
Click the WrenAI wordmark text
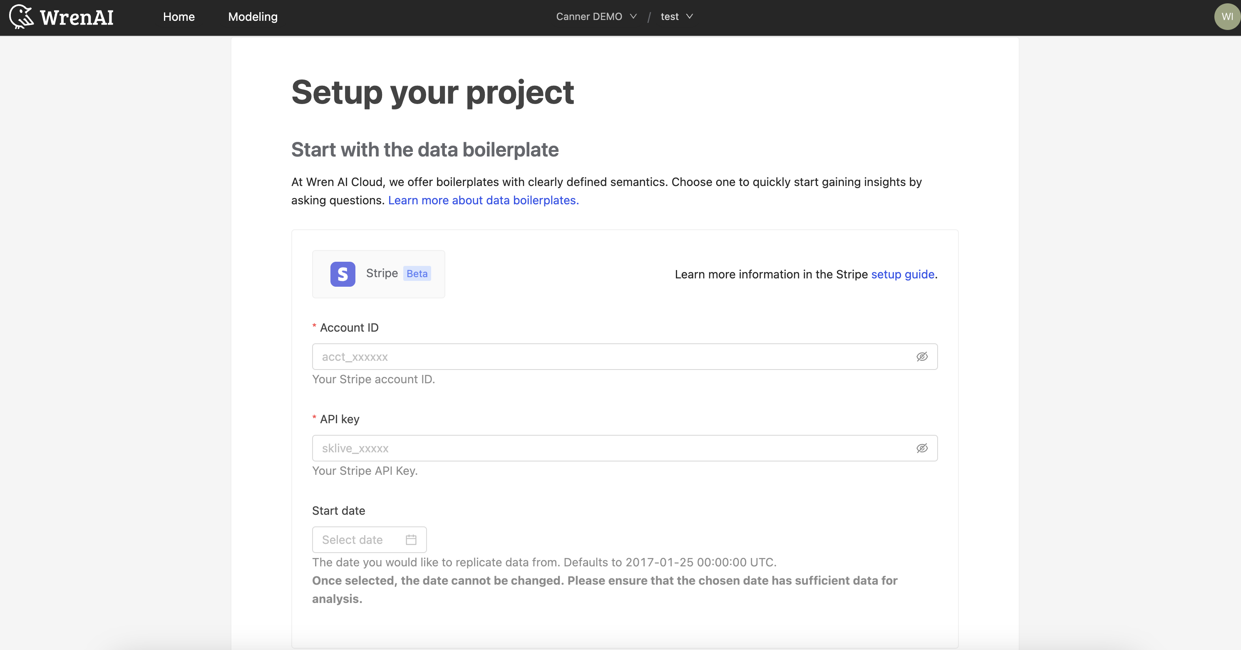(77, 17)
